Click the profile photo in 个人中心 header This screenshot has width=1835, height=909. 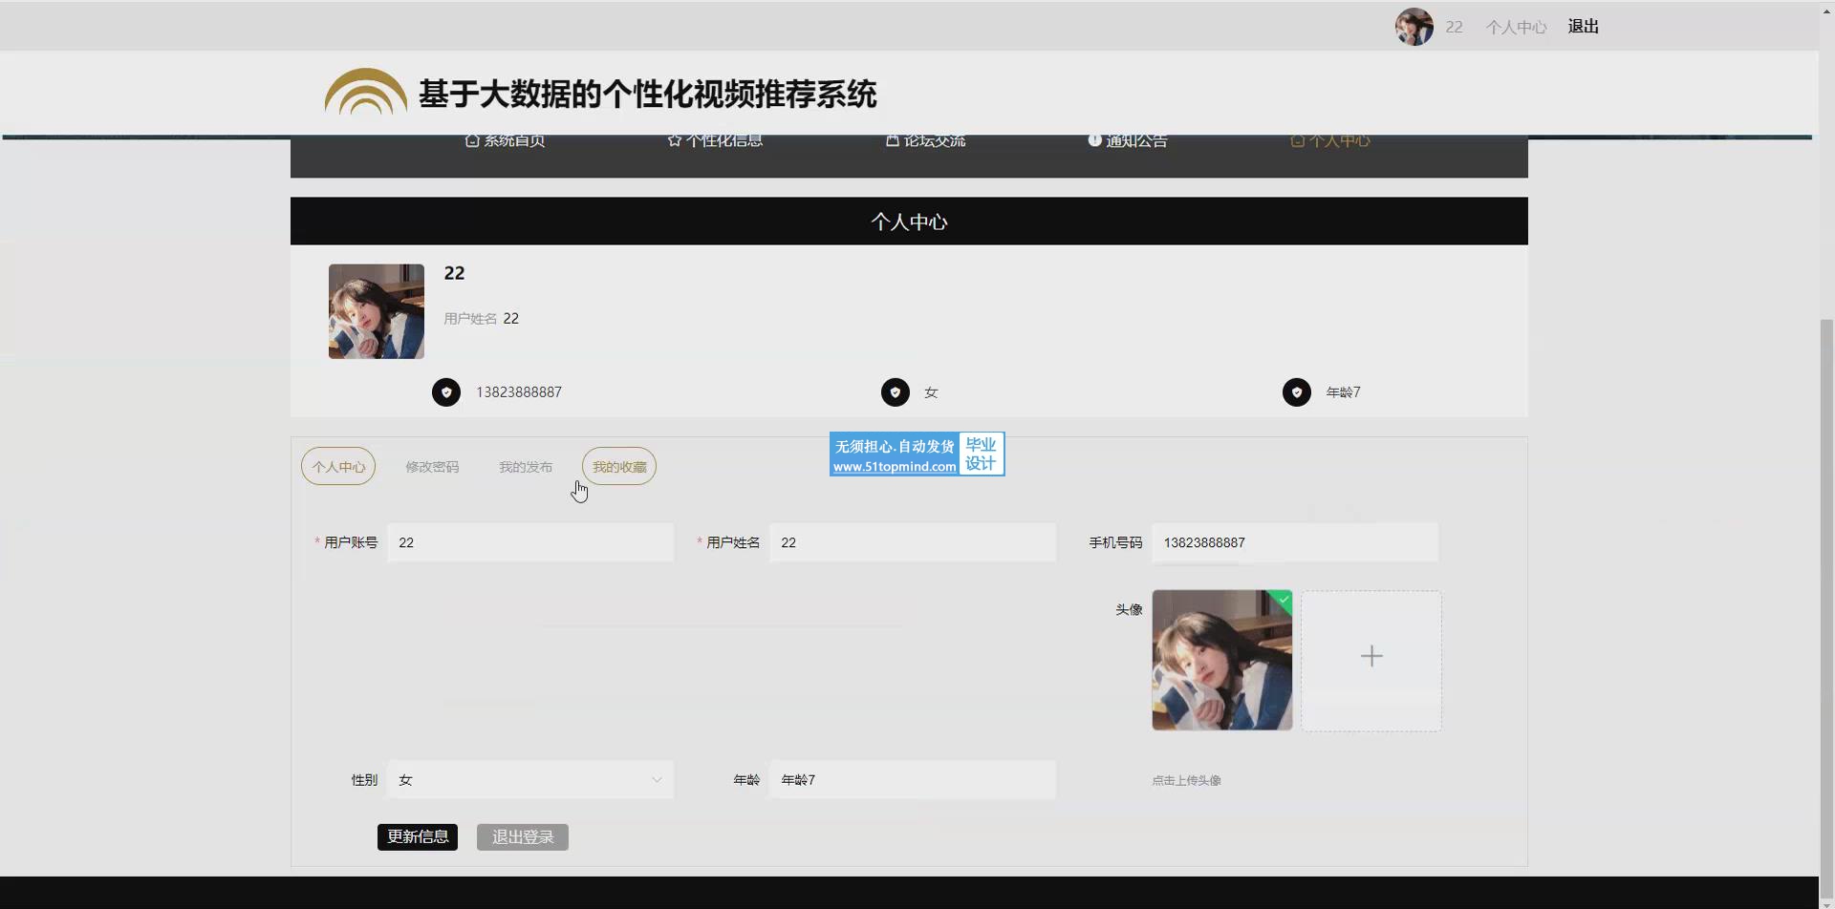pyautogui.click(x=377, y=311)
